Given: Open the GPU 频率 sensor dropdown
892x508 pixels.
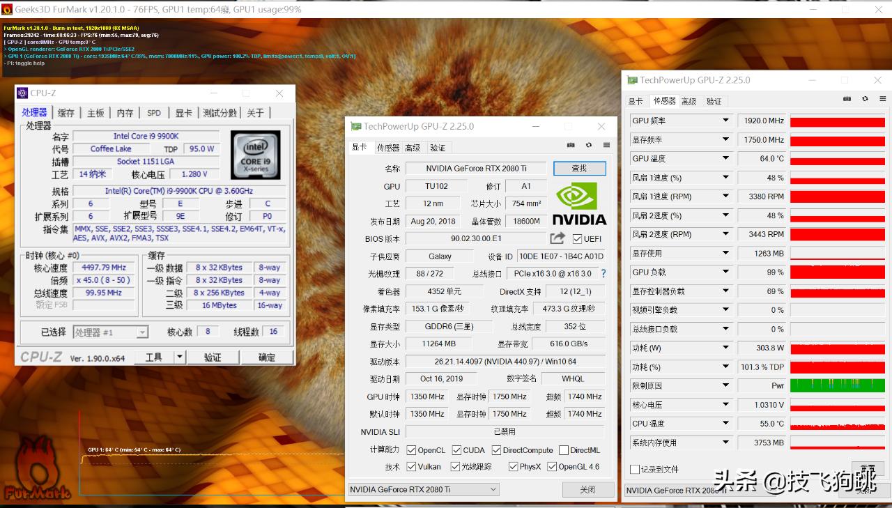Looking at the screenshot, I should point(728,120).
